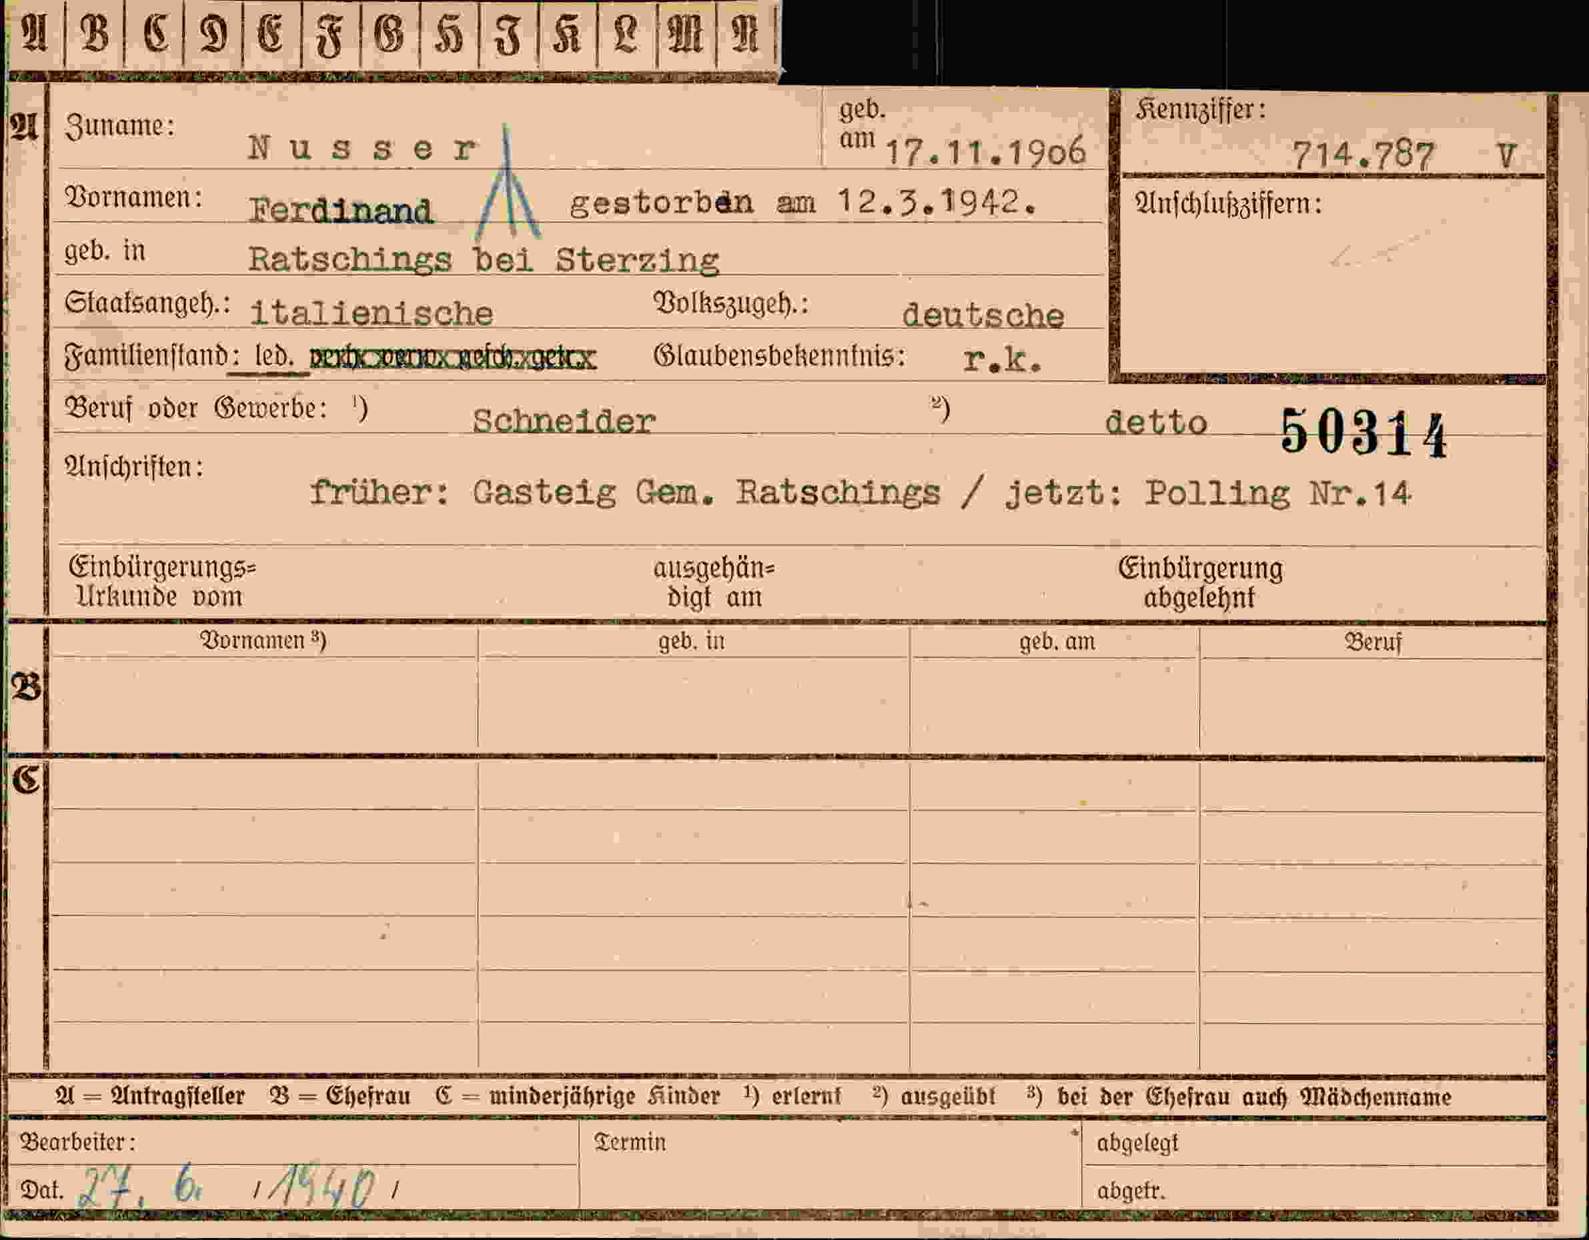Click the stamped number '50314'
The image size is (1589, 1240).
(x=1364, y=433)
